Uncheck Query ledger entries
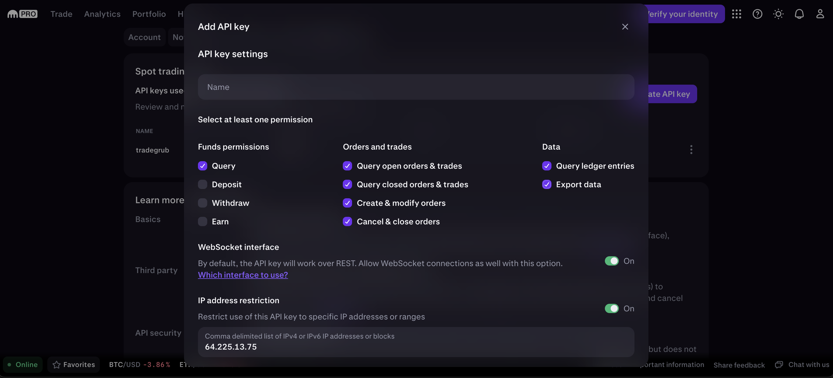The image size is (833, 378). click(547, 166)
